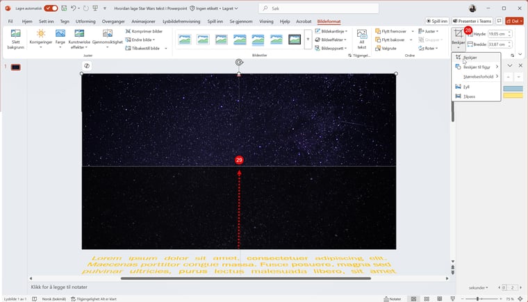
Task: Open Bildeeffekter dropdown
Action: coord(330,40)
